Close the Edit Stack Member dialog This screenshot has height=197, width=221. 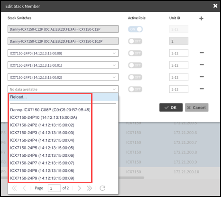(x=215, y=6)
